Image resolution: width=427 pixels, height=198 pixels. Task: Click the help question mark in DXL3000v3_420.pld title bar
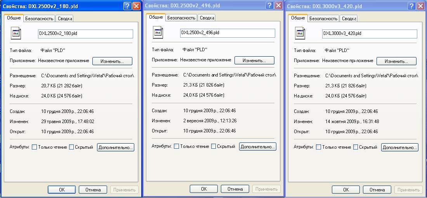(x=411, y=6)
